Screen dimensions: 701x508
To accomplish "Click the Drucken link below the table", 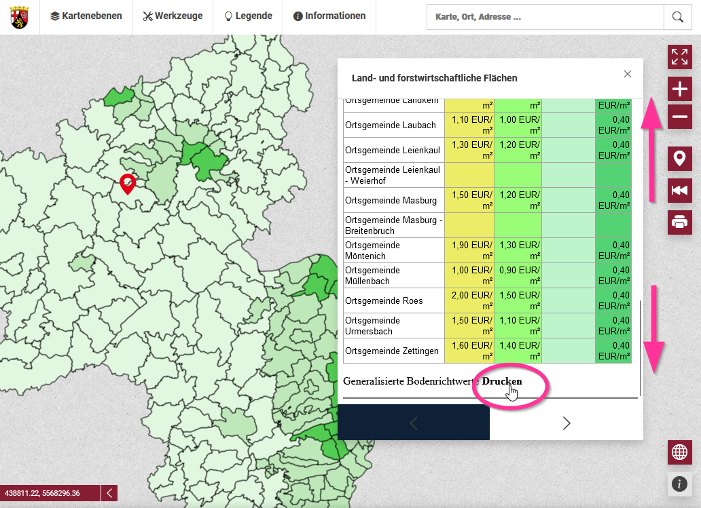I will pos(502,381).
